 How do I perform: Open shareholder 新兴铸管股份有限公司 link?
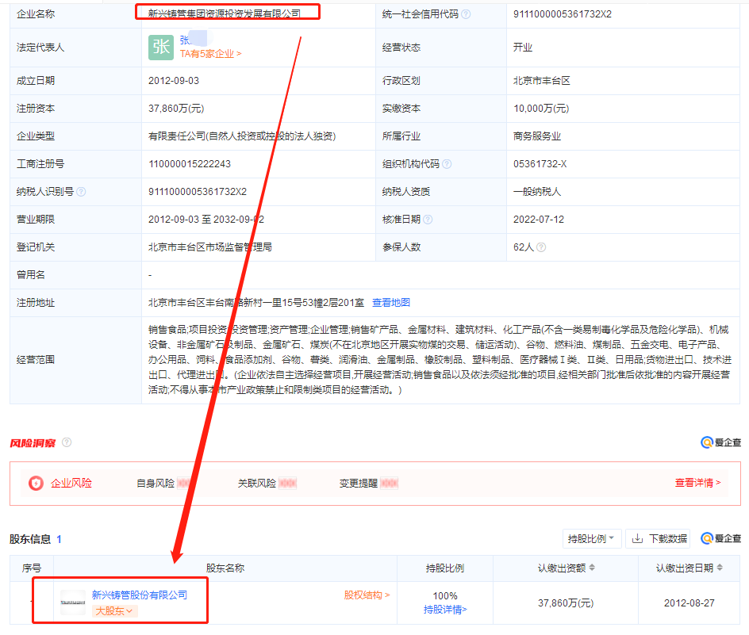coord(140,595)
